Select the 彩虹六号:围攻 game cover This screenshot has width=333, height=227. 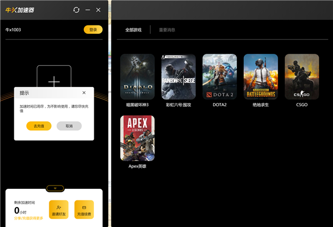click(179, 77)
